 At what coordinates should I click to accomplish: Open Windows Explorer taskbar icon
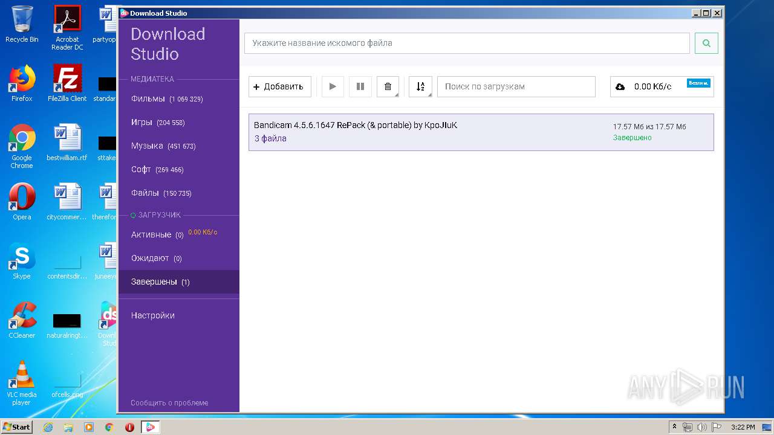click(x=68, y=427)
